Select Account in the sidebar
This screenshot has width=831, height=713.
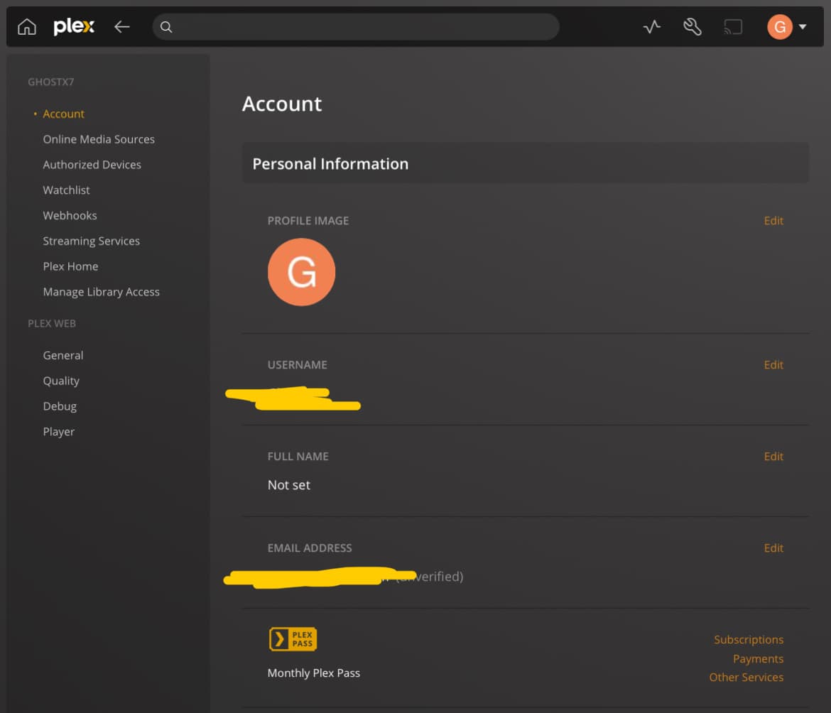[x=64, y=114]
